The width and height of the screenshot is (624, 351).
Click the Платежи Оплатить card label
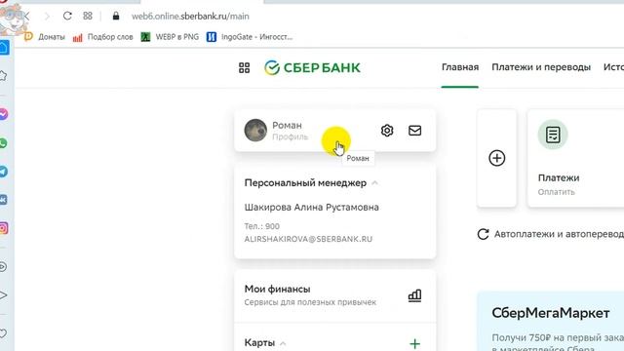point(559,184)
